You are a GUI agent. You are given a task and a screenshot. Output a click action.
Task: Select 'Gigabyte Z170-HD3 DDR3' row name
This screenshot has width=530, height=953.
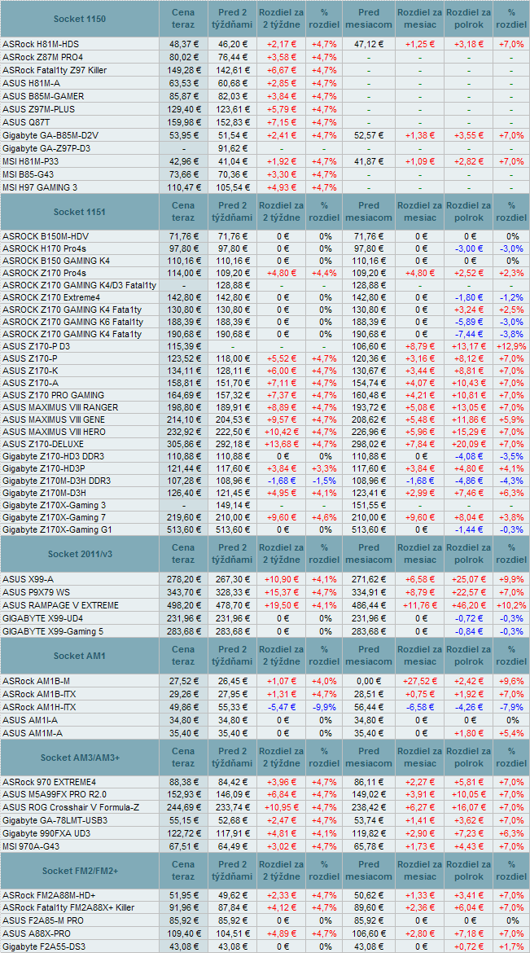[x=54, y=456]
